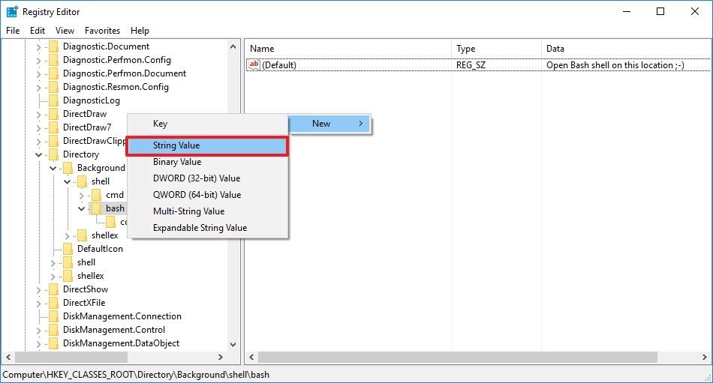Click the Diagnostic.Perfmon.Document folder icon
Image resolution: width=713 pixels, height=383 pixels.
[53, 73]
